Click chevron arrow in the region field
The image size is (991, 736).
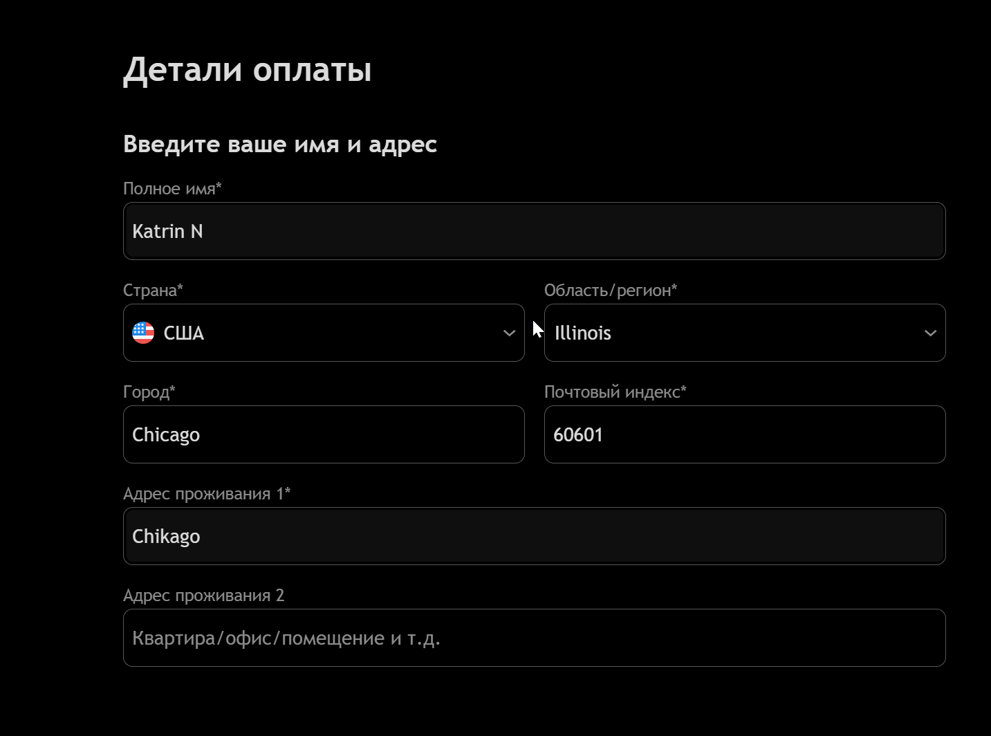coord(931,333)
